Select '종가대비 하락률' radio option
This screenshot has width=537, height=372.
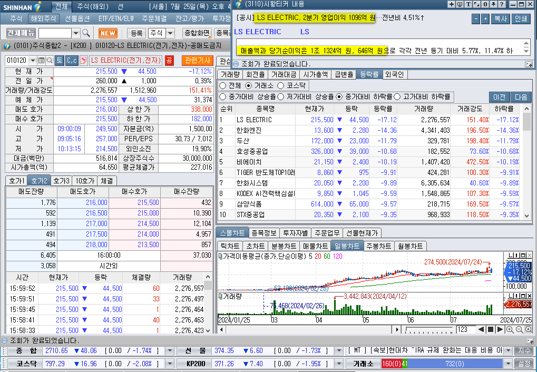pos(339,97)
